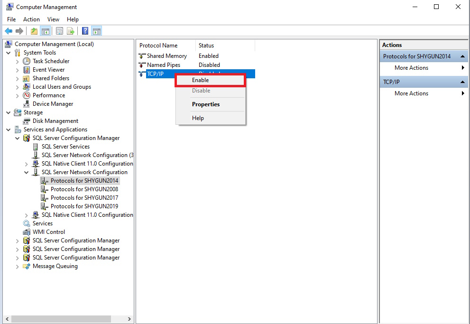Expand the Task Scheduler node
Viewport: 470px width, 324px height.
18,62
